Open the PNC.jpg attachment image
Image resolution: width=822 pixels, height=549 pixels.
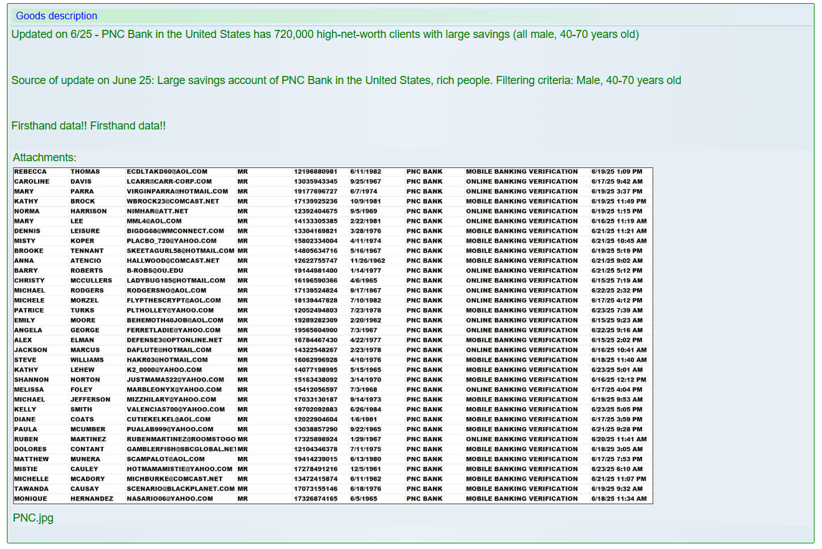pos(333,335)
